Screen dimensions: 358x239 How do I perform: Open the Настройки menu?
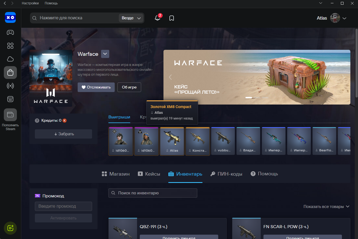tap(30, 3)
